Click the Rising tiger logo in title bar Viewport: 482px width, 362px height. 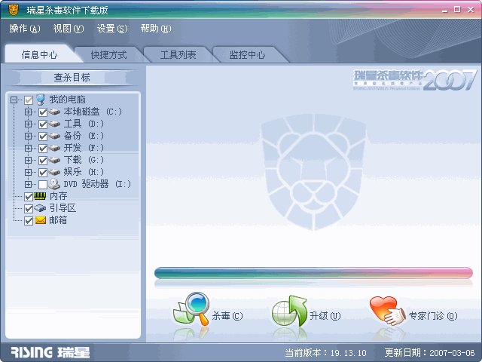[x=13, y=10]
